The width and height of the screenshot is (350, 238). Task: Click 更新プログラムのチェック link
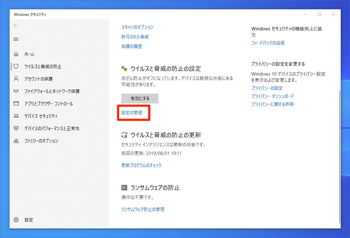(141, 165)
